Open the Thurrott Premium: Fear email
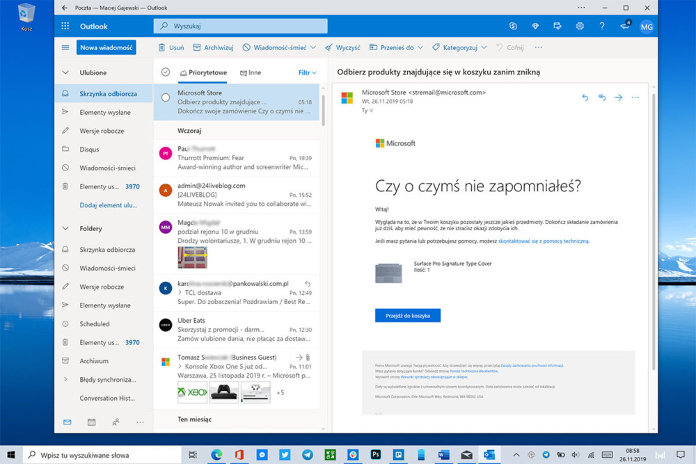The image size is (696, 464). click(x=237, y=158)
